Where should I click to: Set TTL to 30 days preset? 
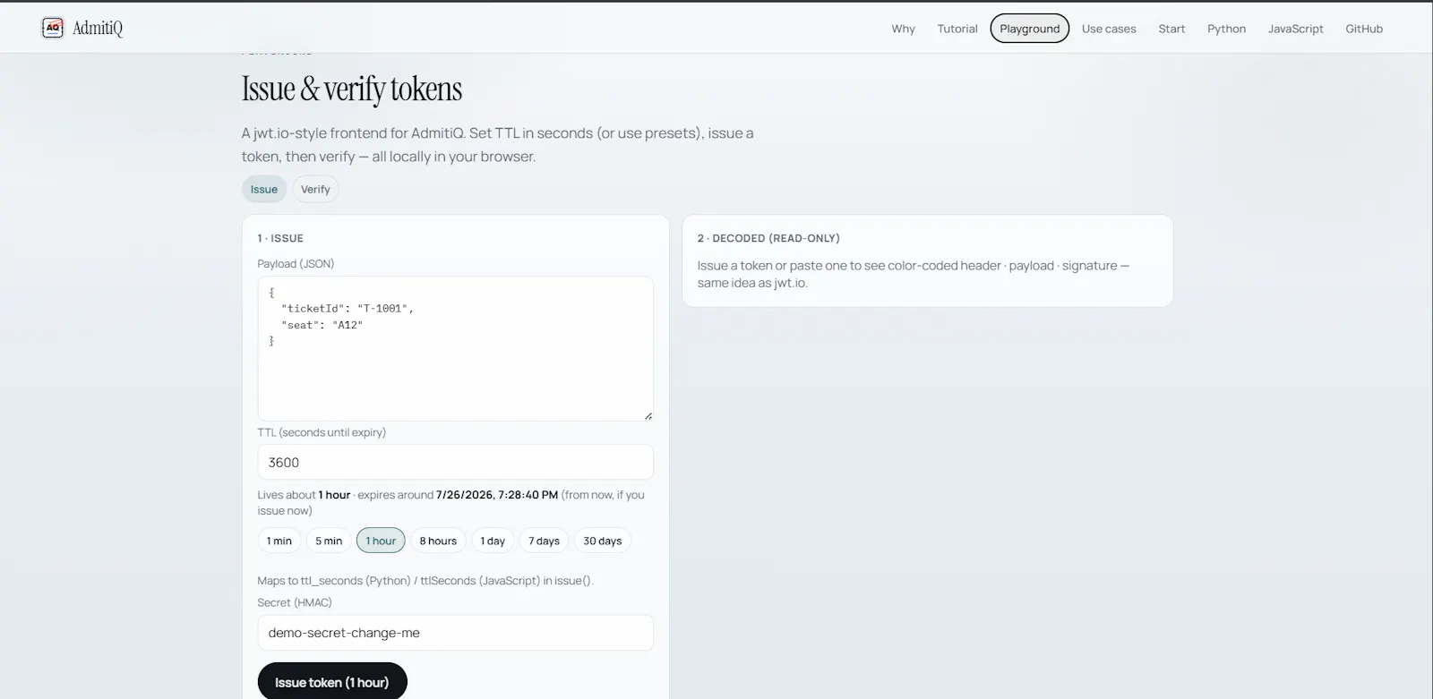click(603, 541)
